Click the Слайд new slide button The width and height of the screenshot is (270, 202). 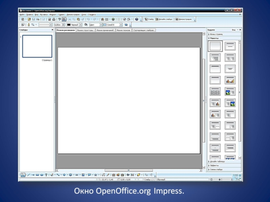tap(149, 20)
